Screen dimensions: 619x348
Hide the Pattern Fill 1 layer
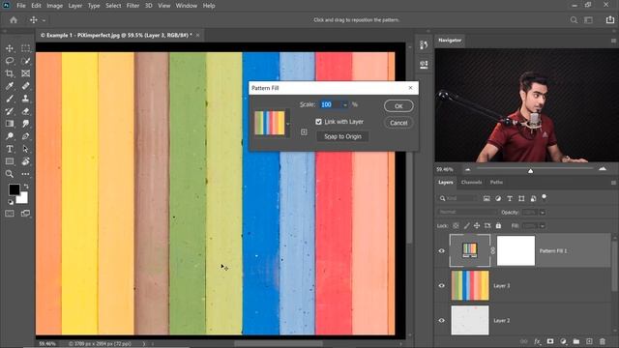(x=441, y=251)
